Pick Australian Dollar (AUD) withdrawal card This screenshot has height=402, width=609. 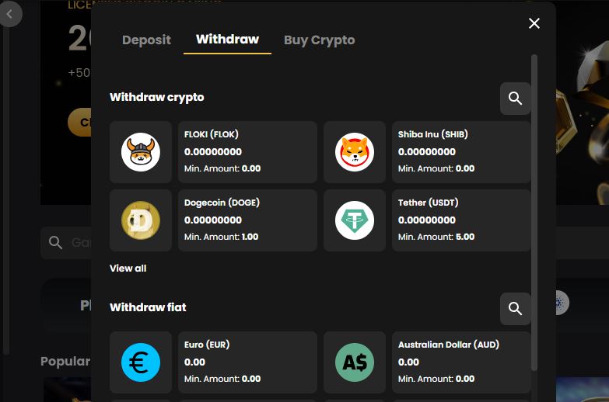coord(461,362)
